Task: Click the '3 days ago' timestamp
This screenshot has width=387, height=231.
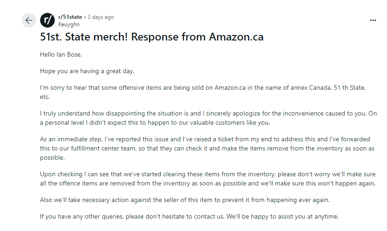Action: click(101, 17)
